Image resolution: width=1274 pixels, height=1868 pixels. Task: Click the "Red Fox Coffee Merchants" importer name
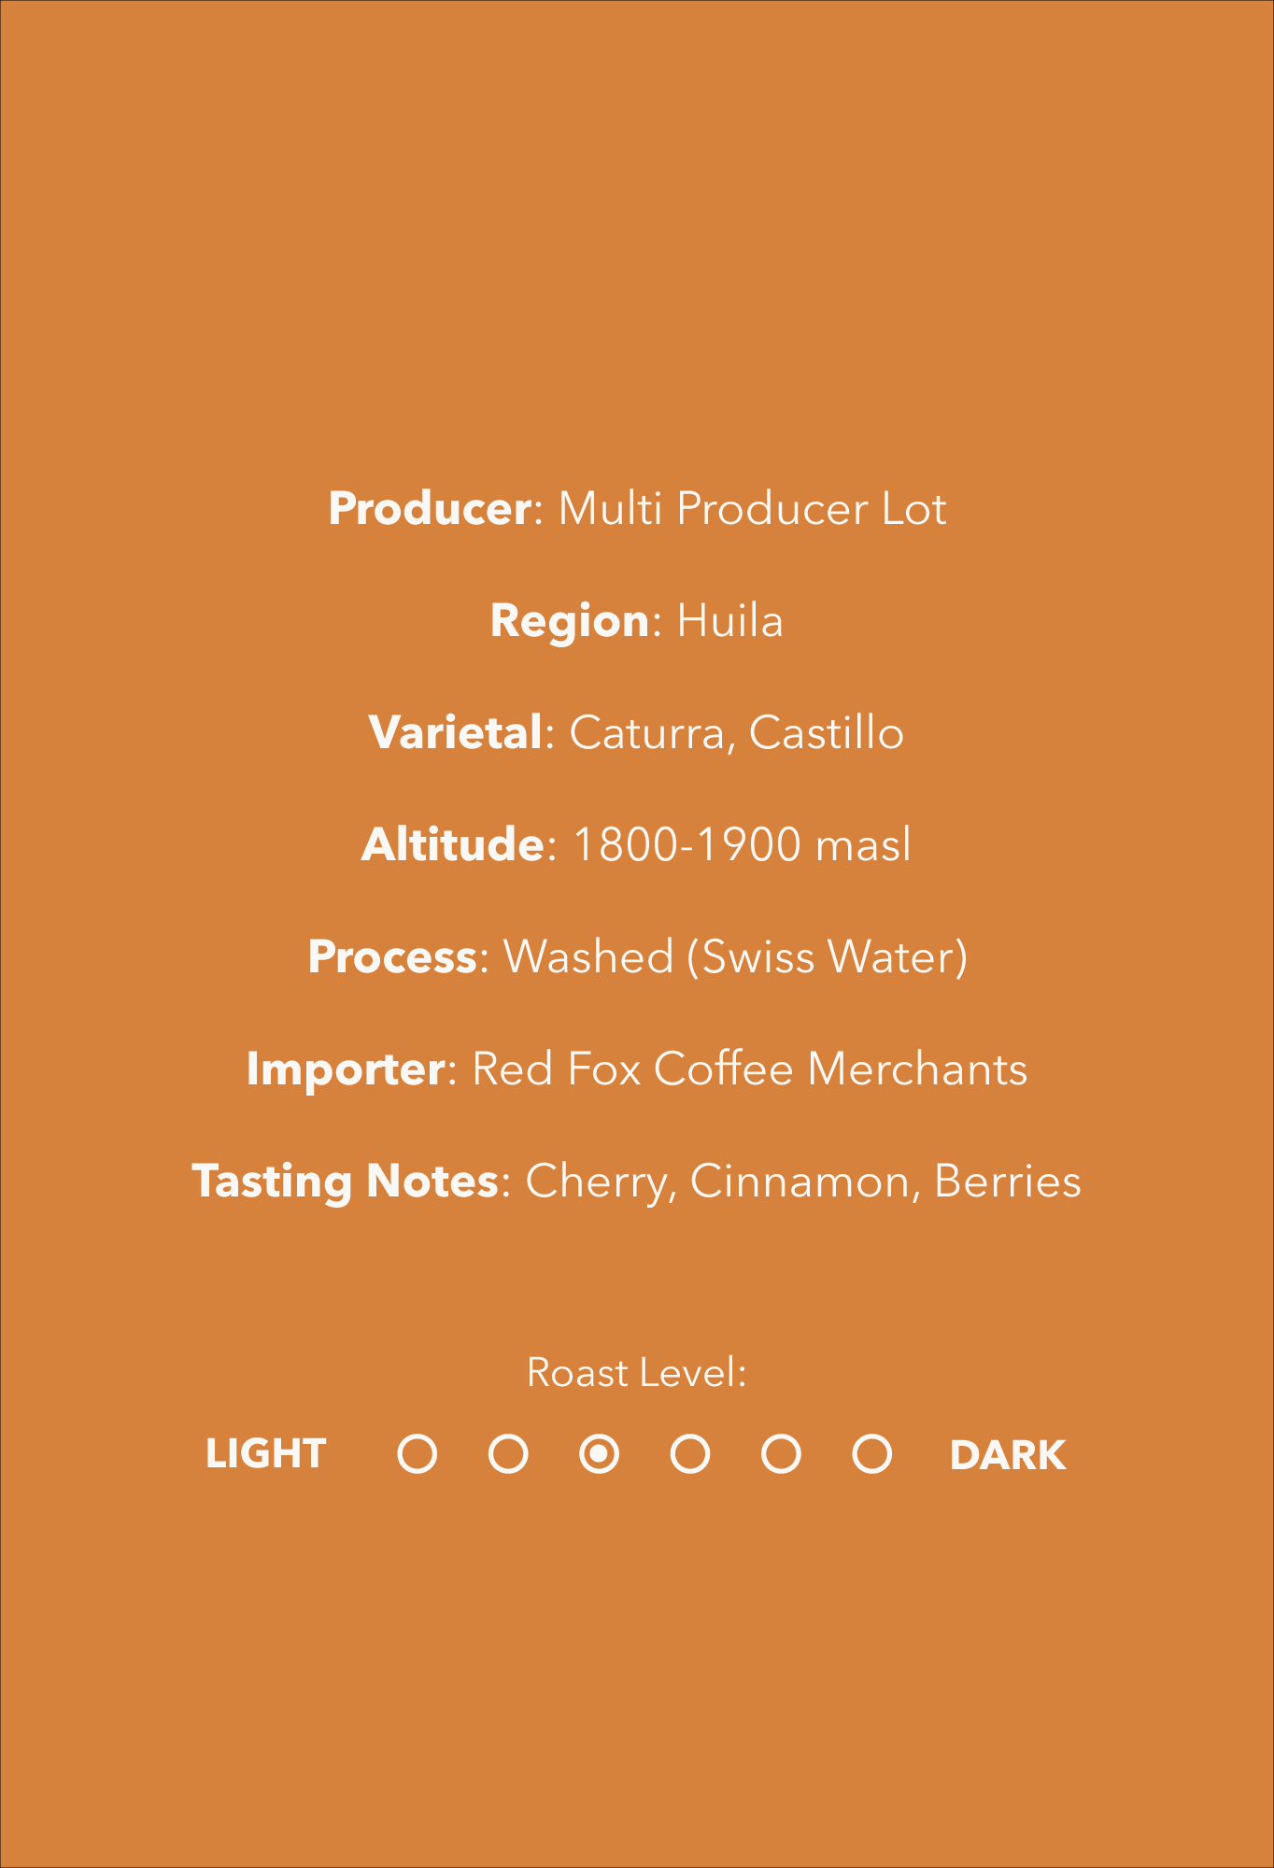(749, 1068)
